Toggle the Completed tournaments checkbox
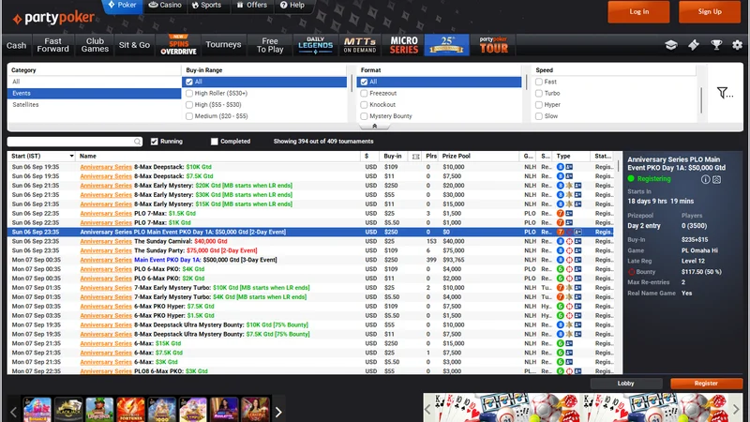 click(x=215, y=142)
